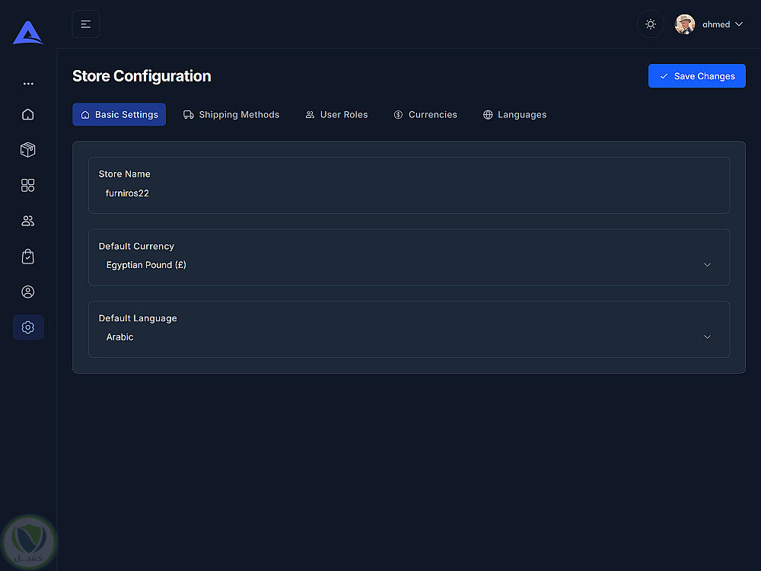Click the three dots sidebar item

tap(28, 84)
